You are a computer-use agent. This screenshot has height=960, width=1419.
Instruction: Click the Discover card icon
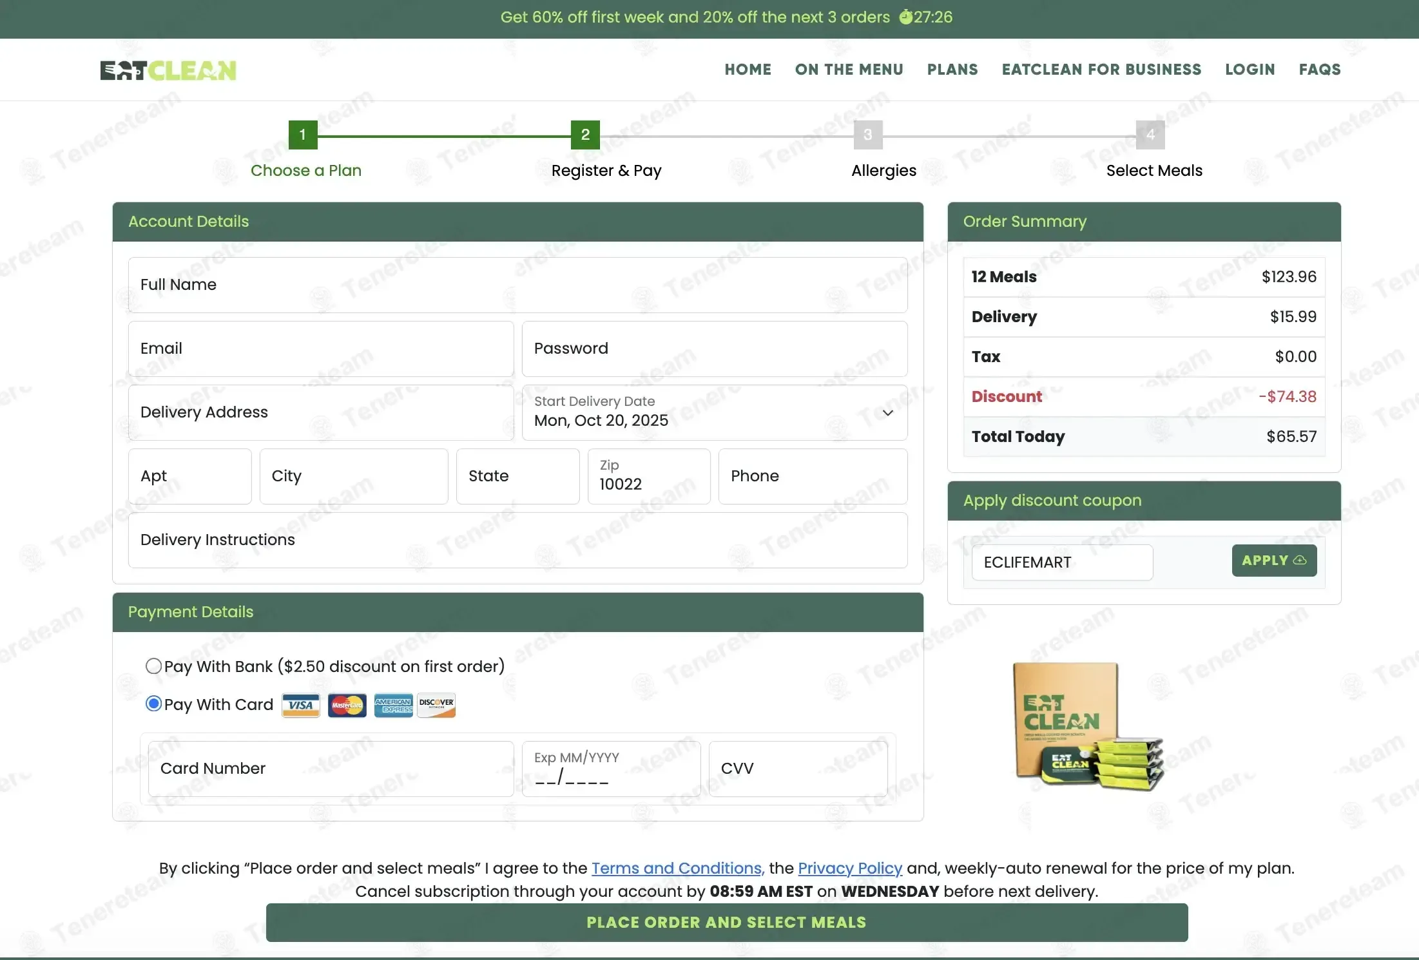pos(436,706)
